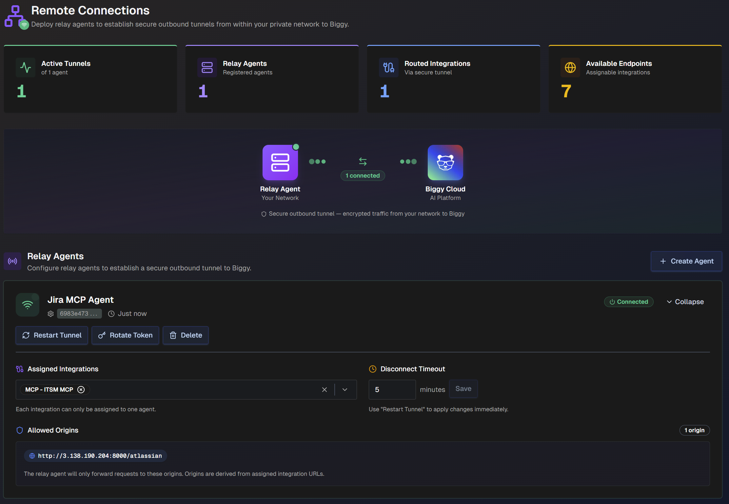Click the Relay Agent purple server graphic
Viewport: 729px width, 504px height.
(280, 162)
